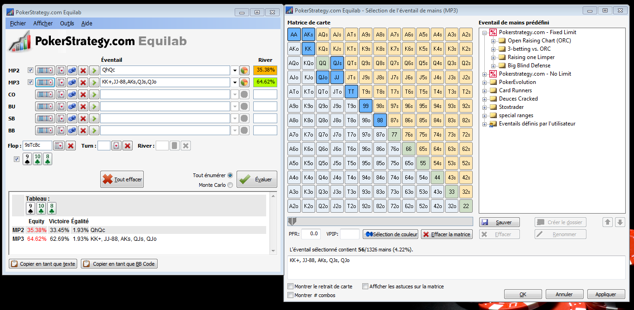Expand PokerEvolution folder node
The height and width of the screenshot is (310, 634).
click(484, 82)
